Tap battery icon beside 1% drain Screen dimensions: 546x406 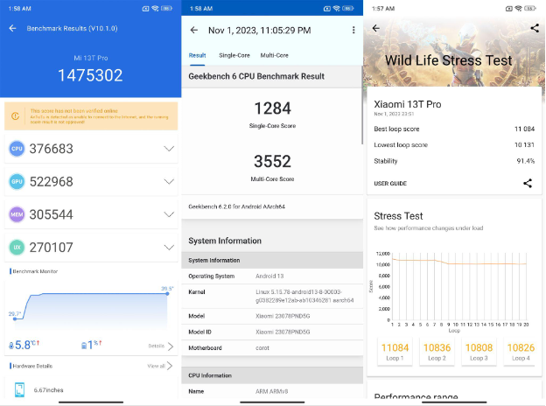click(84, 346)
